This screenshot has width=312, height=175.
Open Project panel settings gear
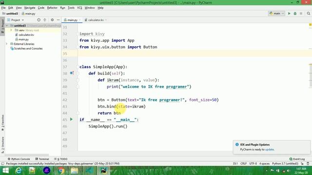coord(52,20)
